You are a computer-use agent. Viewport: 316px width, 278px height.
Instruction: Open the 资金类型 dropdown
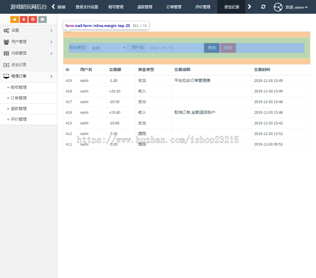107,48
